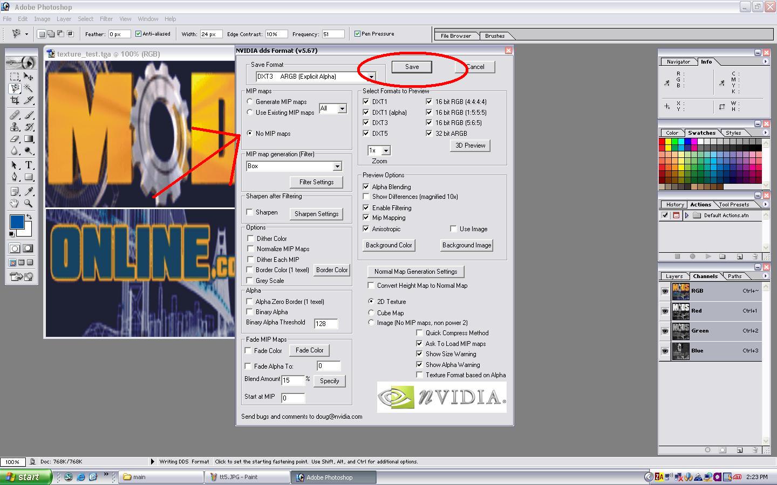This screenshot has width=777, height=485.
Task: Click Normal Map Generation Settings button
Action: (x=415, y=272)
